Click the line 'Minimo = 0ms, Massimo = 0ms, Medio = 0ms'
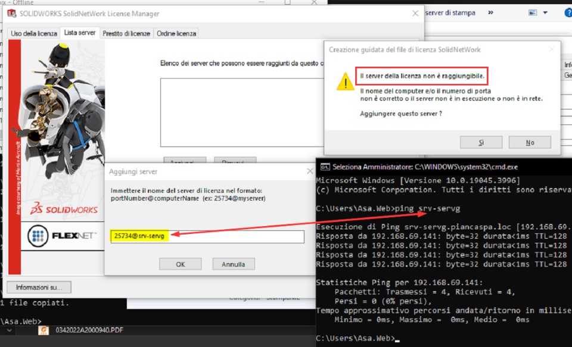Image resolution: width=572 pixels, height=347 pixels. 432,320
